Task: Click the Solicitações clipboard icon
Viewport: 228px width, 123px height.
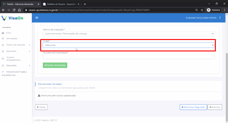Action: [3, 38]
